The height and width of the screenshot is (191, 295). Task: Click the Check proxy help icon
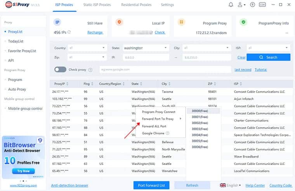tap(90, 70)
